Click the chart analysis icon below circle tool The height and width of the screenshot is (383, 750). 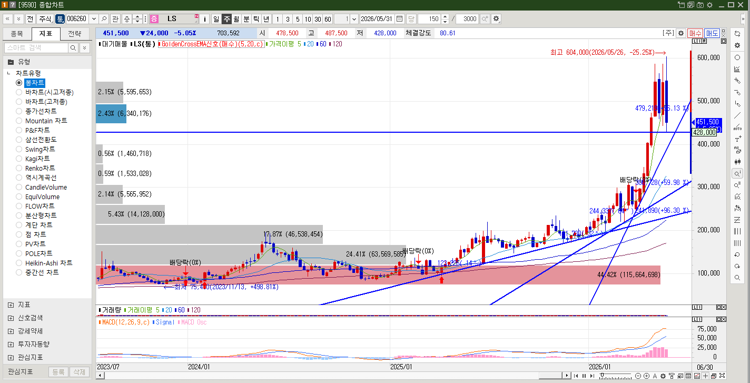coord(737,69)
